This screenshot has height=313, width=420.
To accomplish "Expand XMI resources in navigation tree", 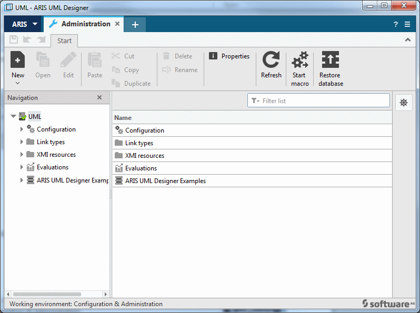I will pyautogui.click(x=22, y=154).
